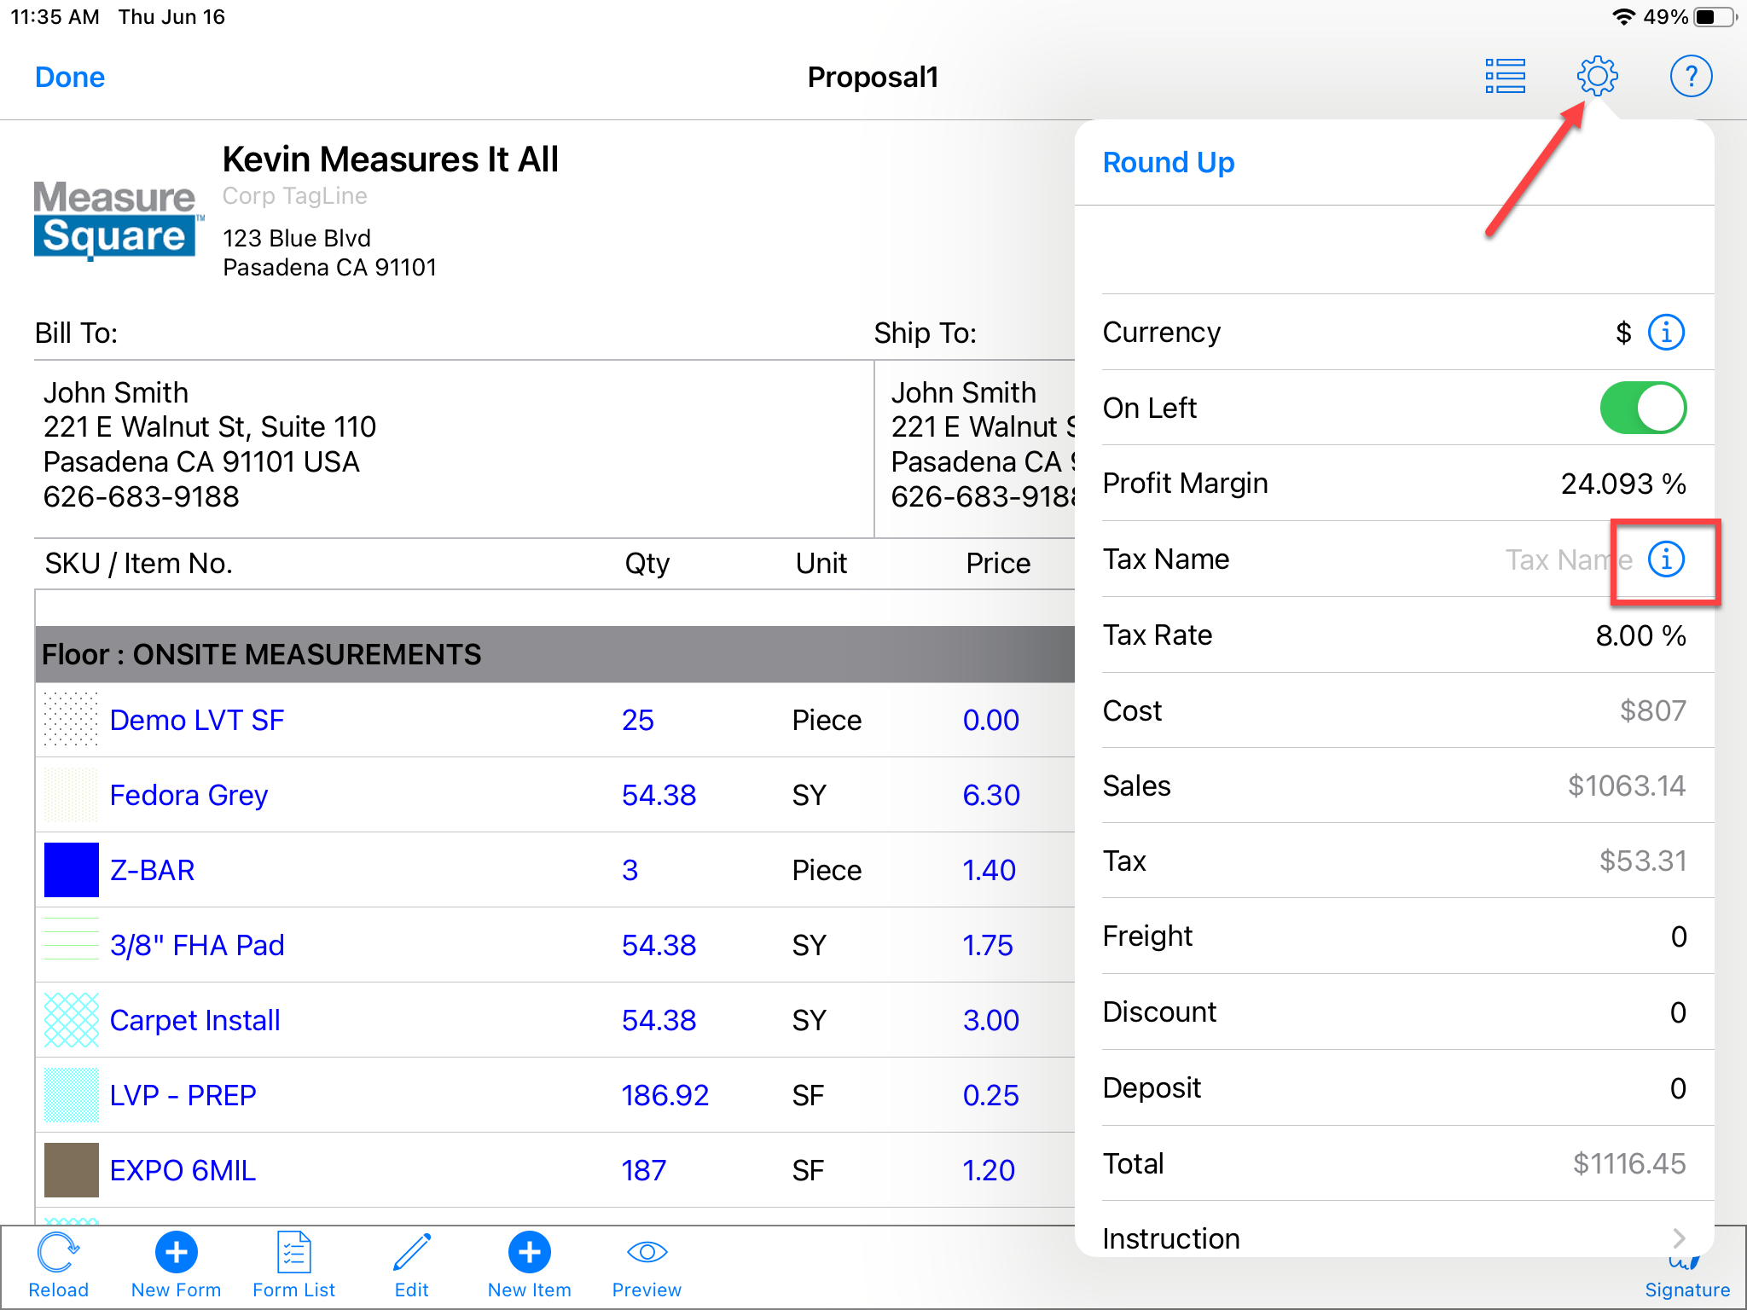The width and height of the screenshot is (1747, 1310).
Task: Open the help question mark icon
Action: 1690,77
